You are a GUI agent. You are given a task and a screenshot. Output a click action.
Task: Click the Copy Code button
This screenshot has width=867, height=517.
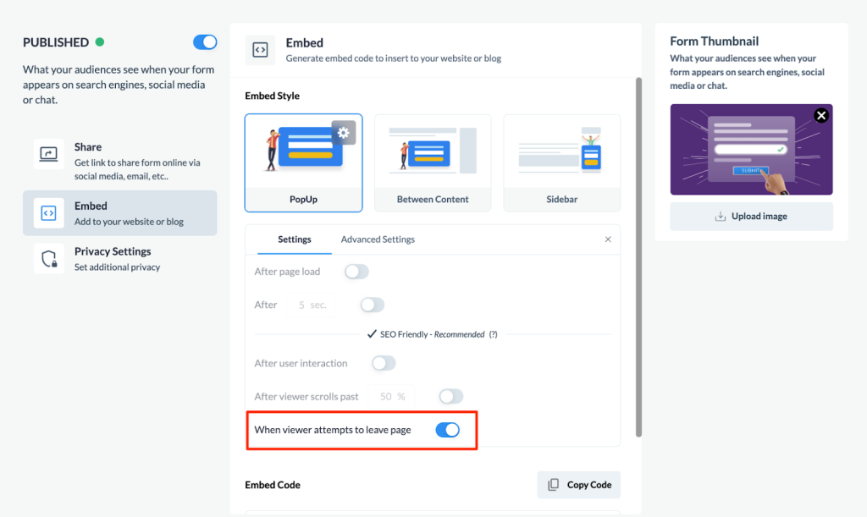(578, 484)
